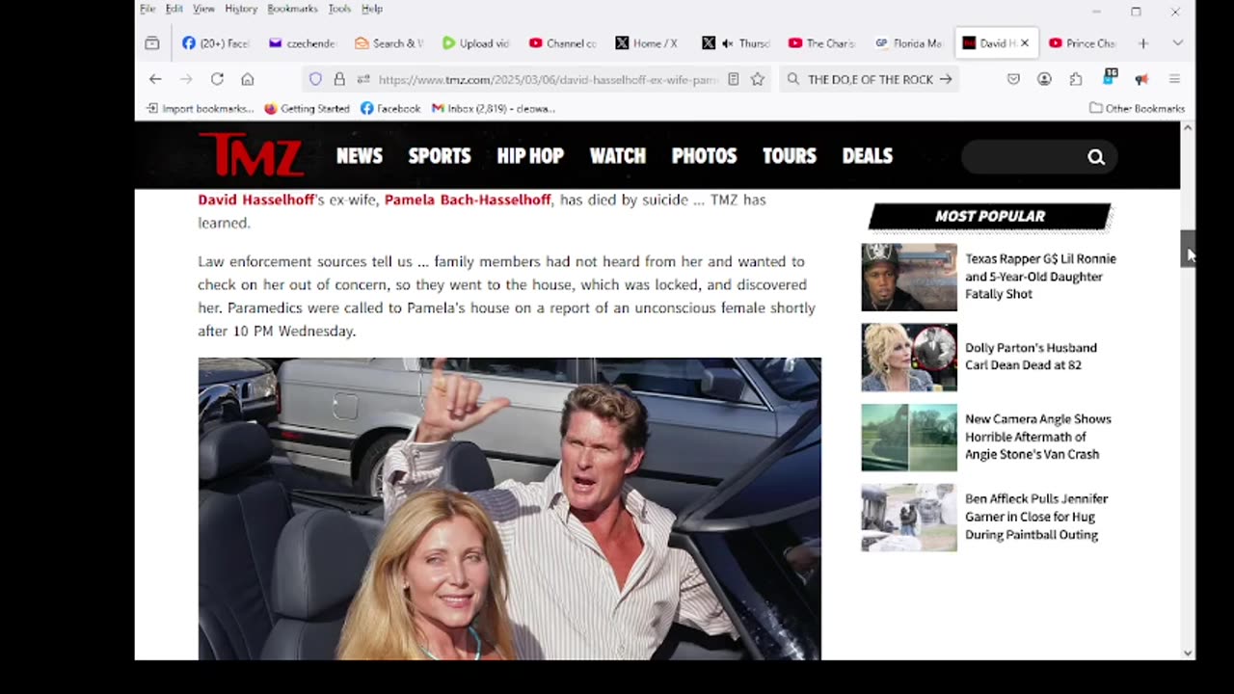Click the TMZ logo

pos(251,154)
